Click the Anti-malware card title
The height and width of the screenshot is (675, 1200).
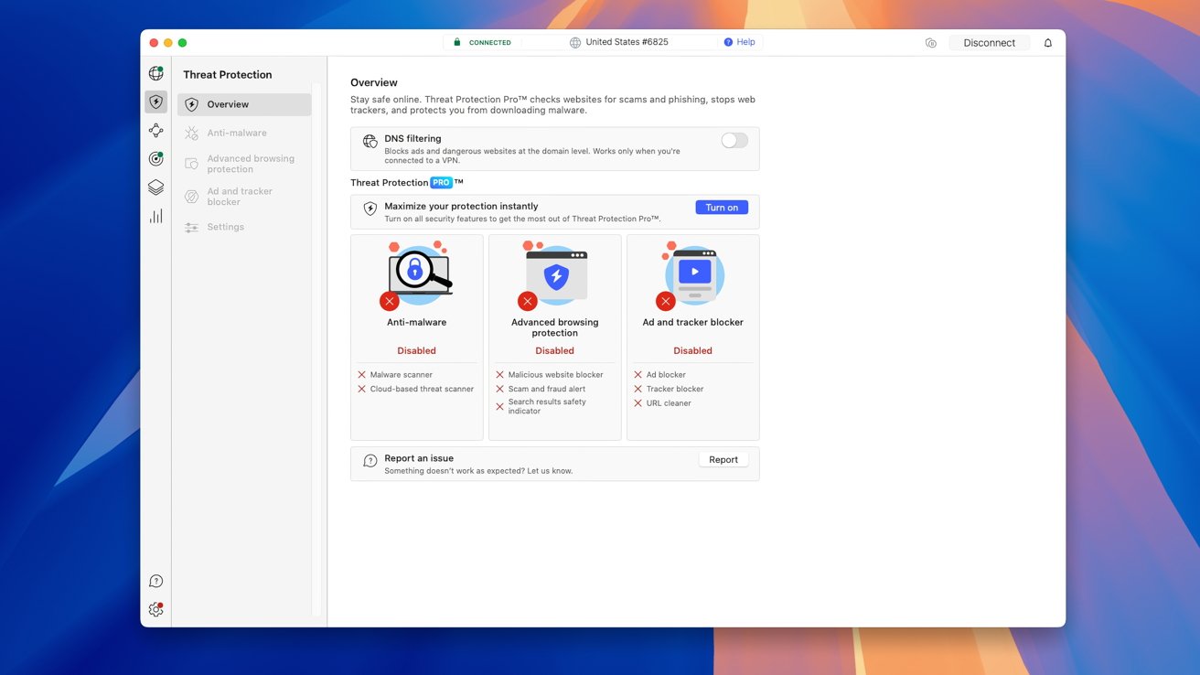pos(417,323)
